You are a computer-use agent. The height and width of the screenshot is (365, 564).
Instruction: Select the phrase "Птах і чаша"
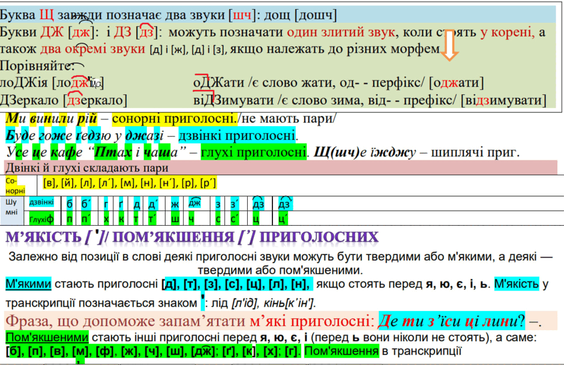click(136, 152)
